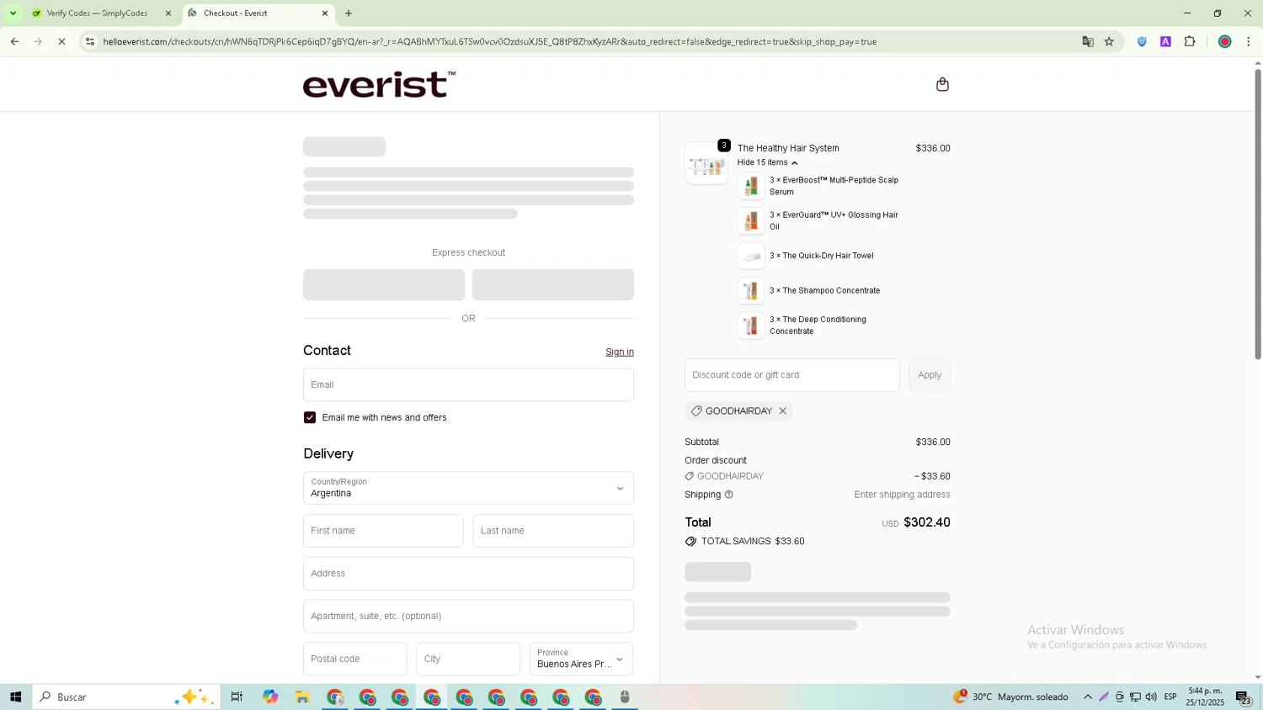Apply the discount code button
This screenshot has height=710, width=1263.
point(930,375)
